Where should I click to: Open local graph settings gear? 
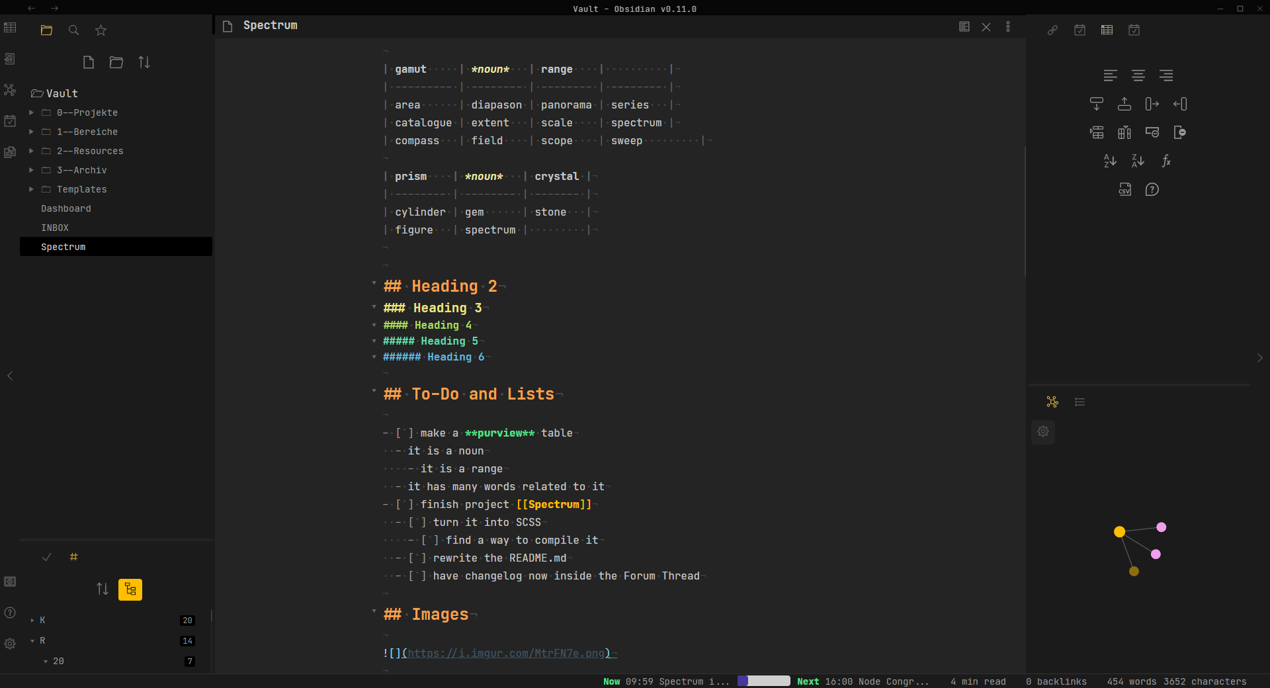tap(1043, 431)
